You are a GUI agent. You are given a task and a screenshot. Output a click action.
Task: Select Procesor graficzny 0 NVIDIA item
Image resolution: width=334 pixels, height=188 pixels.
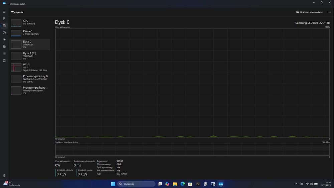pos(30,79)
